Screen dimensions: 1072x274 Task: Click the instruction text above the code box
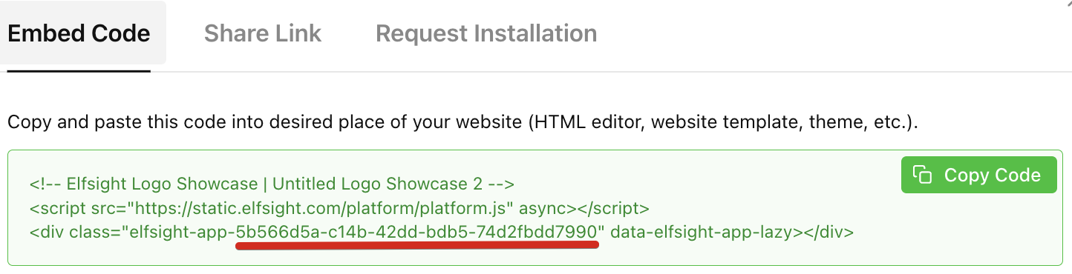[x=463, y=122]
